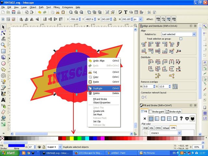Click the green Redo arrow in toolbar
The image size is (208, 156).
pos(45,12)
